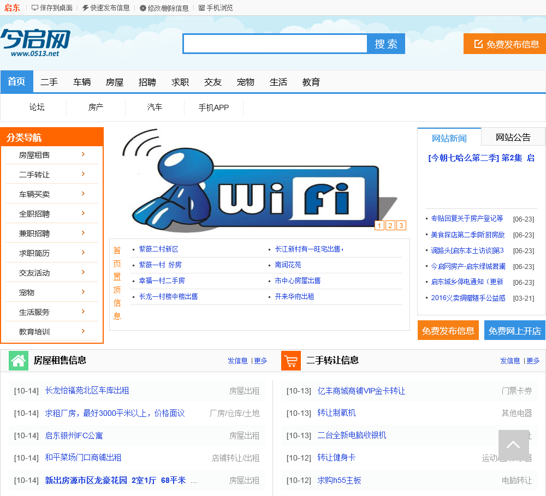Image resolution: width=546 pixels, height=496 pixels.
Task: Open the 长龙怡福苑北区车库出租 listing
Action: (87, 391)
